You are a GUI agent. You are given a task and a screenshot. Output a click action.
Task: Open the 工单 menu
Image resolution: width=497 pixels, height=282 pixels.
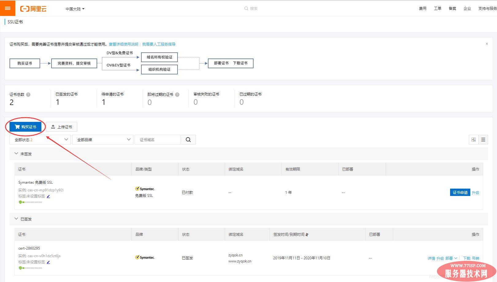click(438, 9)
